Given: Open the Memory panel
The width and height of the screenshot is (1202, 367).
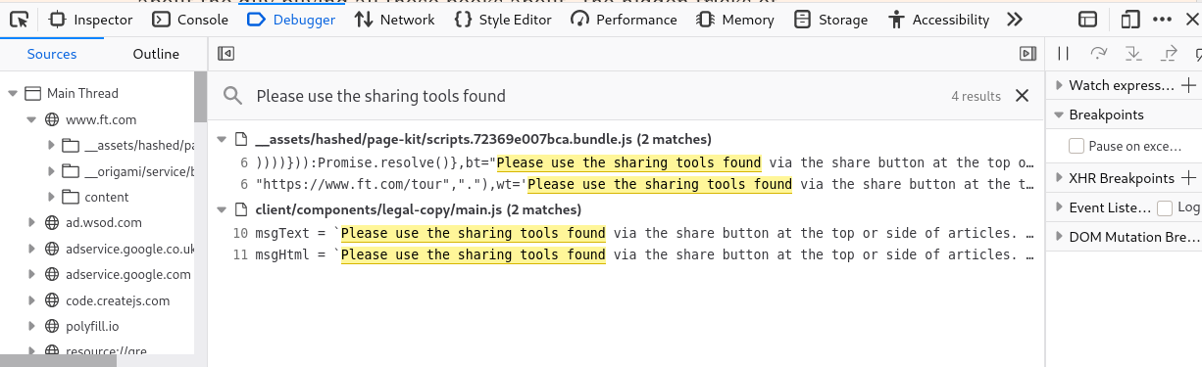Looking at the screenshot, I should pyautogui.click(x=736, y=20).
